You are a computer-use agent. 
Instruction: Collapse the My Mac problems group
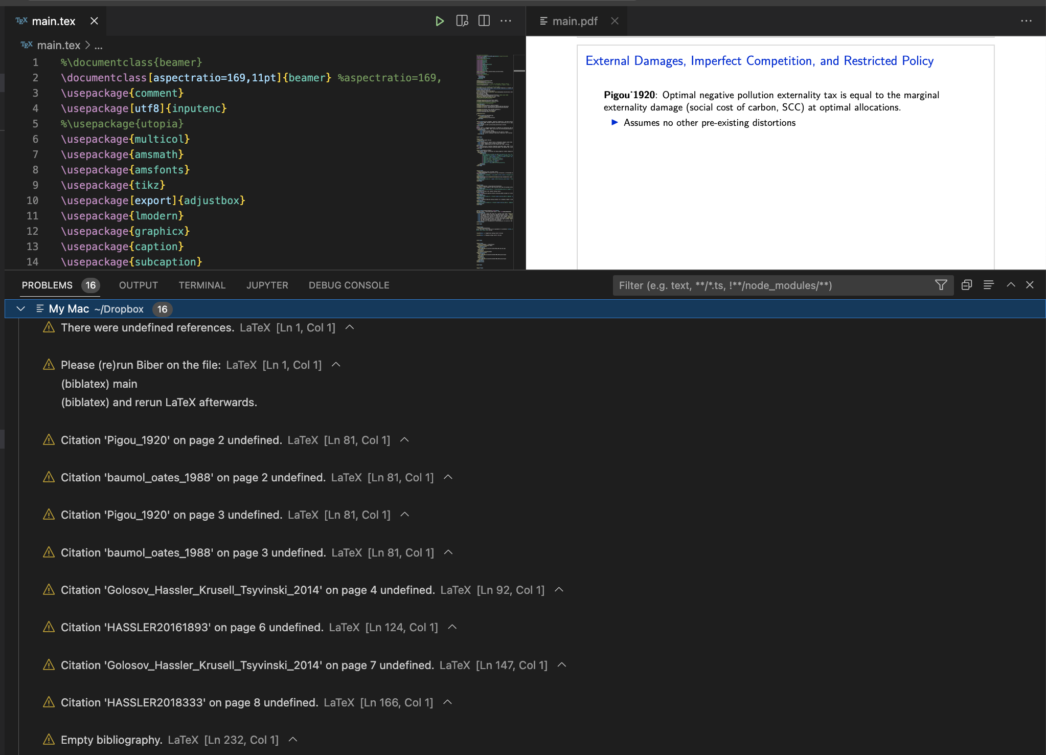(20, 308)
